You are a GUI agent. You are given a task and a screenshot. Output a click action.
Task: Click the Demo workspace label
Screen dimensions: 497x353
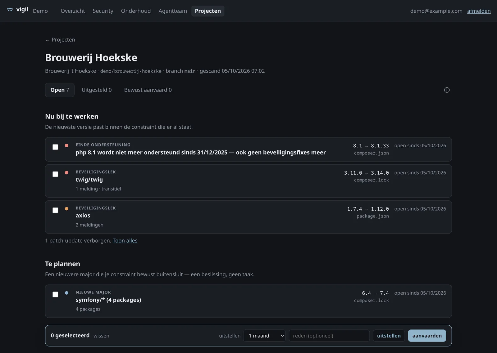[40, 11]
